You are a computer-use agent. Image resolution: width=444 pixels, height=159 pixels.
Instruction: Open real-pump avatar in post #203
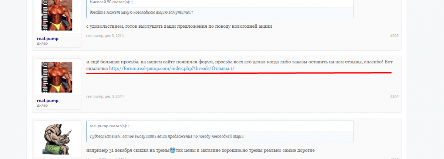(57, 15)
